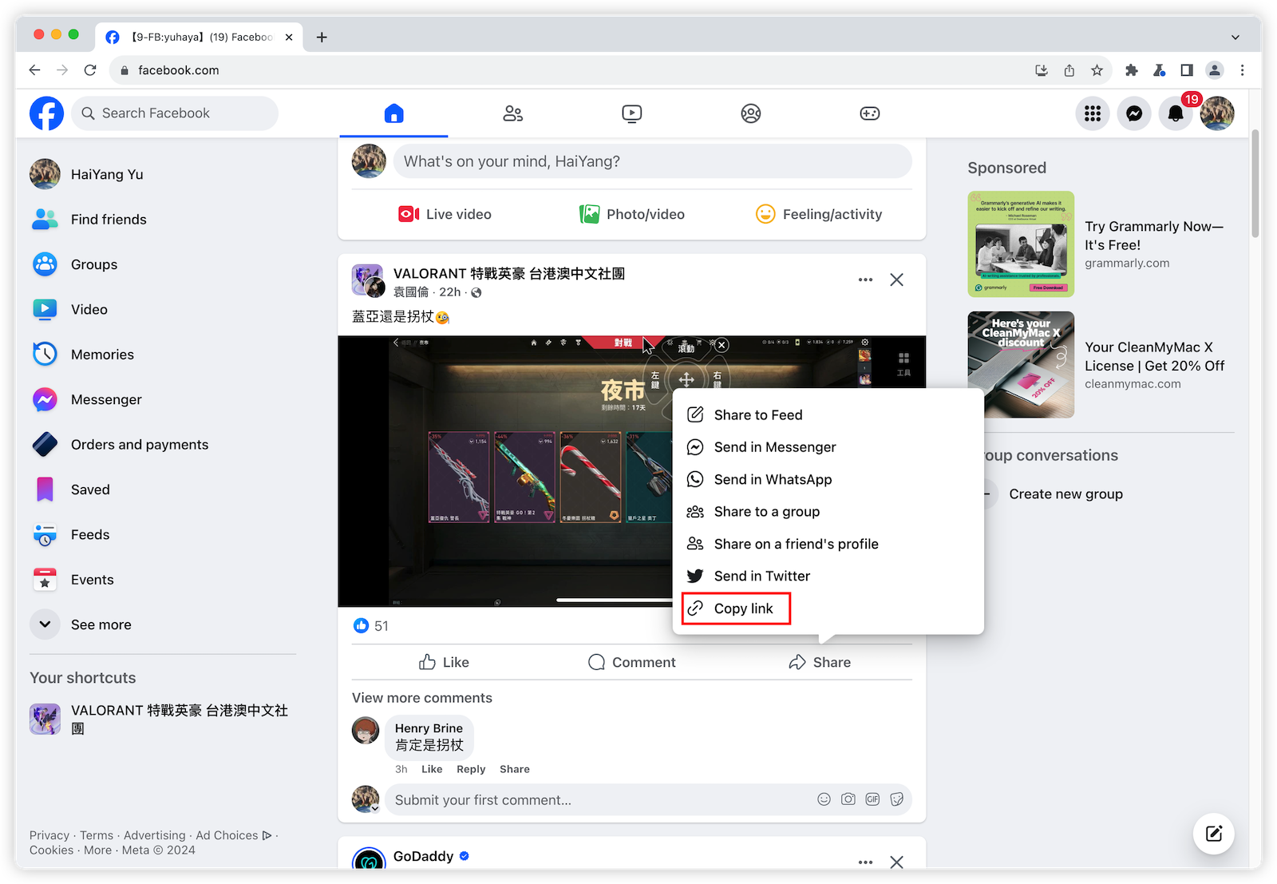Image resolution: width=1277 pixels, height=884 pixels.
Task: Open the Facebook menu grid icon
Action: tap(1092, 113)
